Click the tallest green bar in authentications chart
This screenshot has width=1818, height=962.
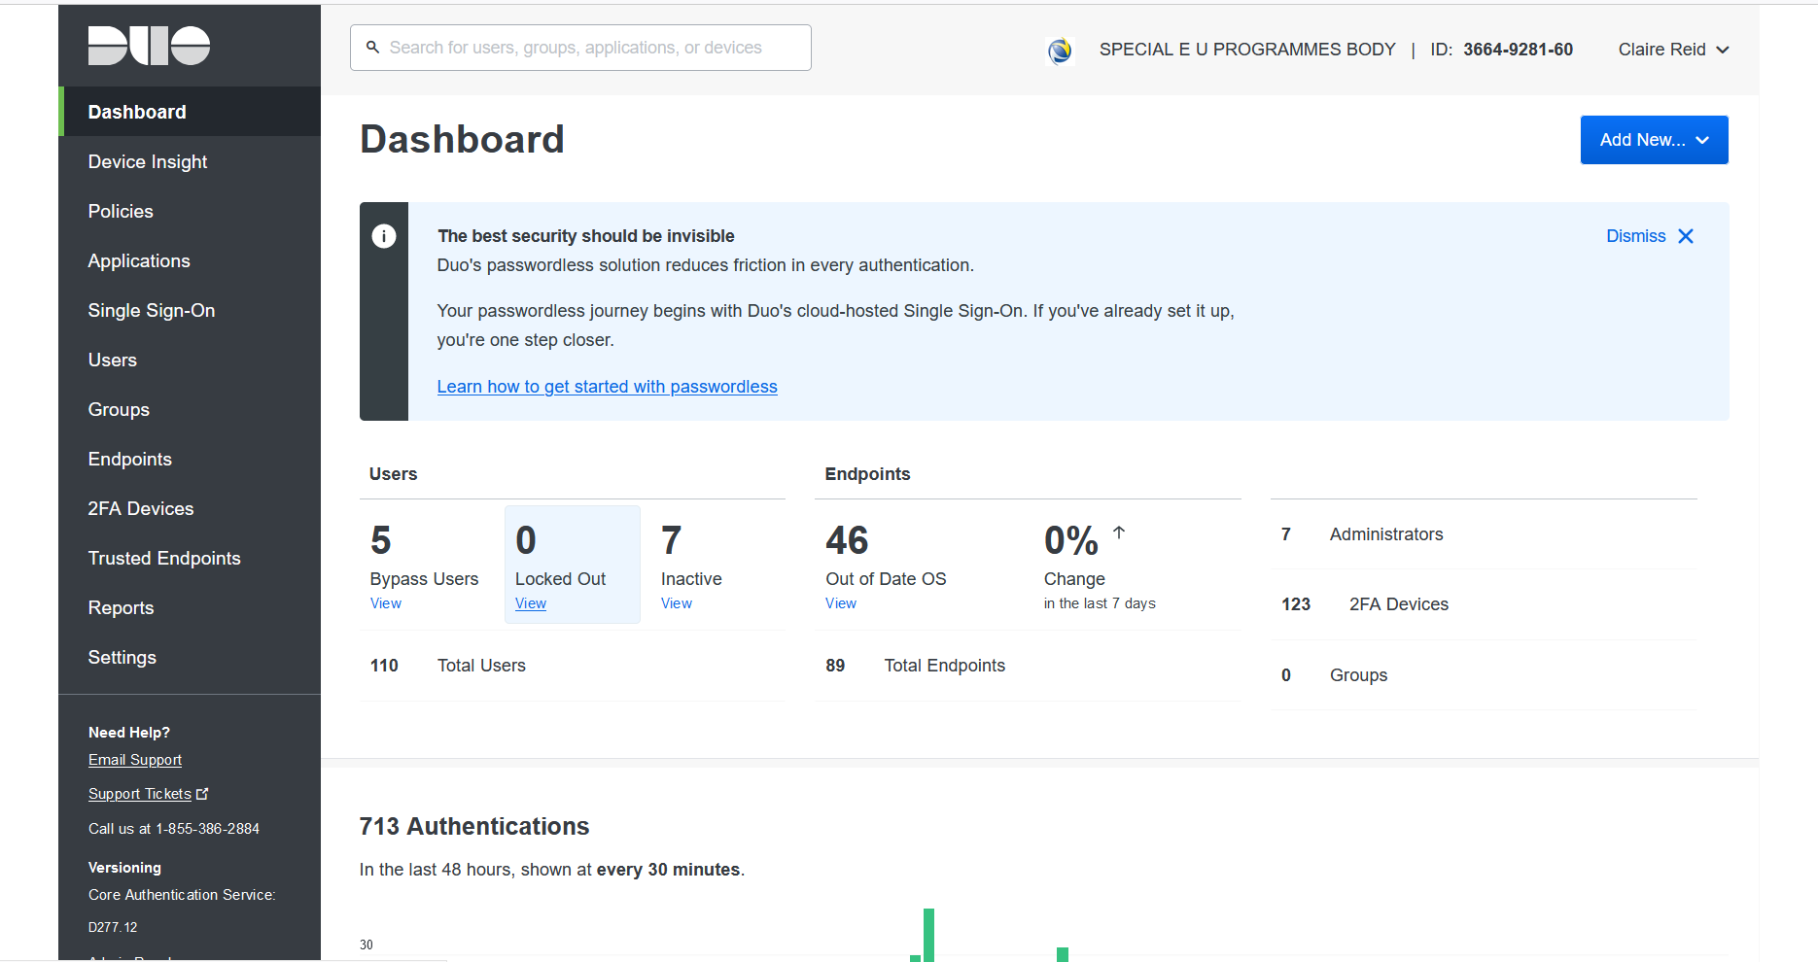tap(928, 935)
